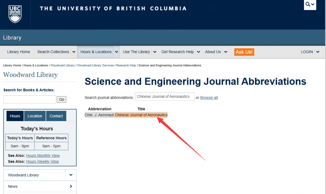The image size is (326, 194).
Task: Click the Abbreviation column header
Action: click(100, 109)
